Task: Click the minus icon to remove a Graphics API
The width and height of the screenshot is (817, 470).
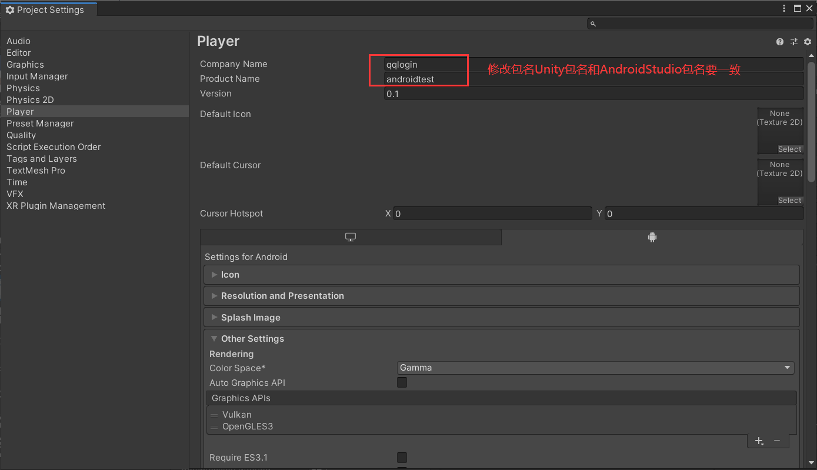Action: pos(776,441)
